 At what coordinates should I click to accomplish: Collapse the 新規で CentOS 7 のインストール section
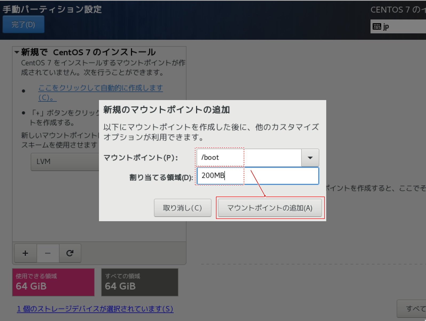click(17, 52)
